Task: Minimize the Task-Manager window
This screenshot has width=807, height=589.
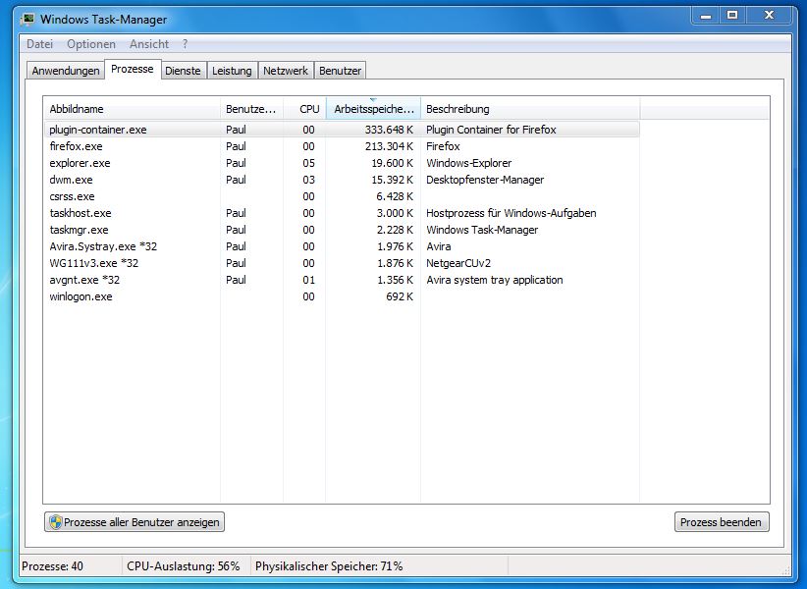Action: [706, 16]
